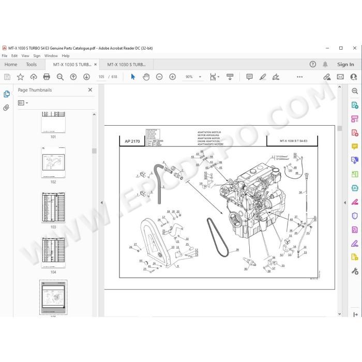Show more toolbar tools ellipsis
Image resolution: width=362 pixels, height=362 pixels.
click(x=299, y=77)
